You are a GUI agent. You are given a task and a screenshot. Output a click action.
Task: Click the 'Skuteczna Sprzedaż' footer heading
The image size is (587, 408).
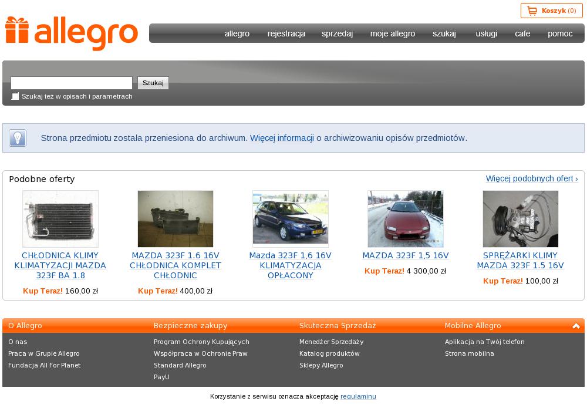click(338, 326)
